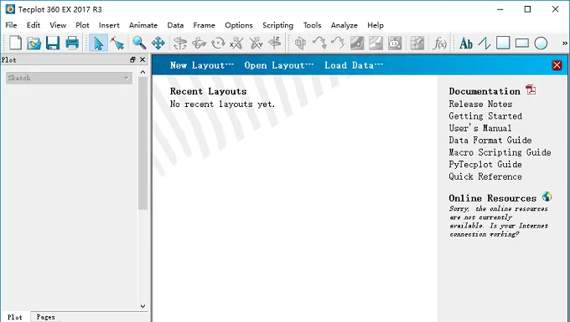The image size is (570, 322).
Task: Expand the toolbar overflow chevron
Action: click(564, 43)
